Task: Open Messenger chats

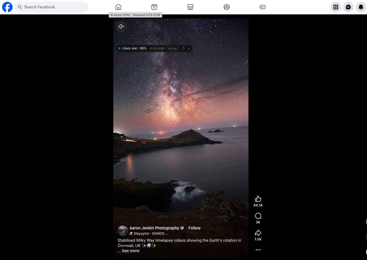Action: pos(348,7)
